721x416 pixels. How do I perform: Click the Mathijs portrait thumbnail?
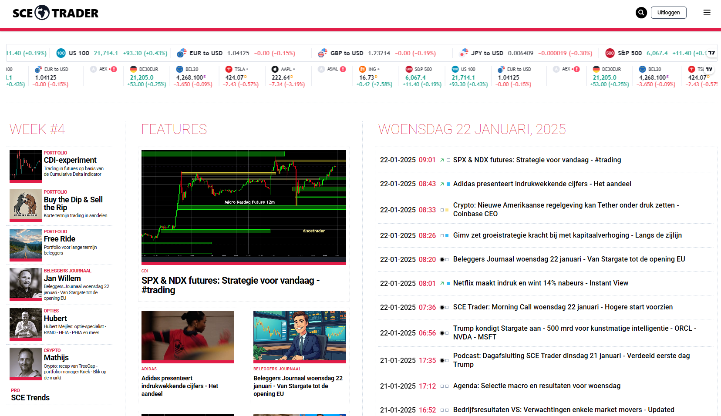tap(26, 364)
